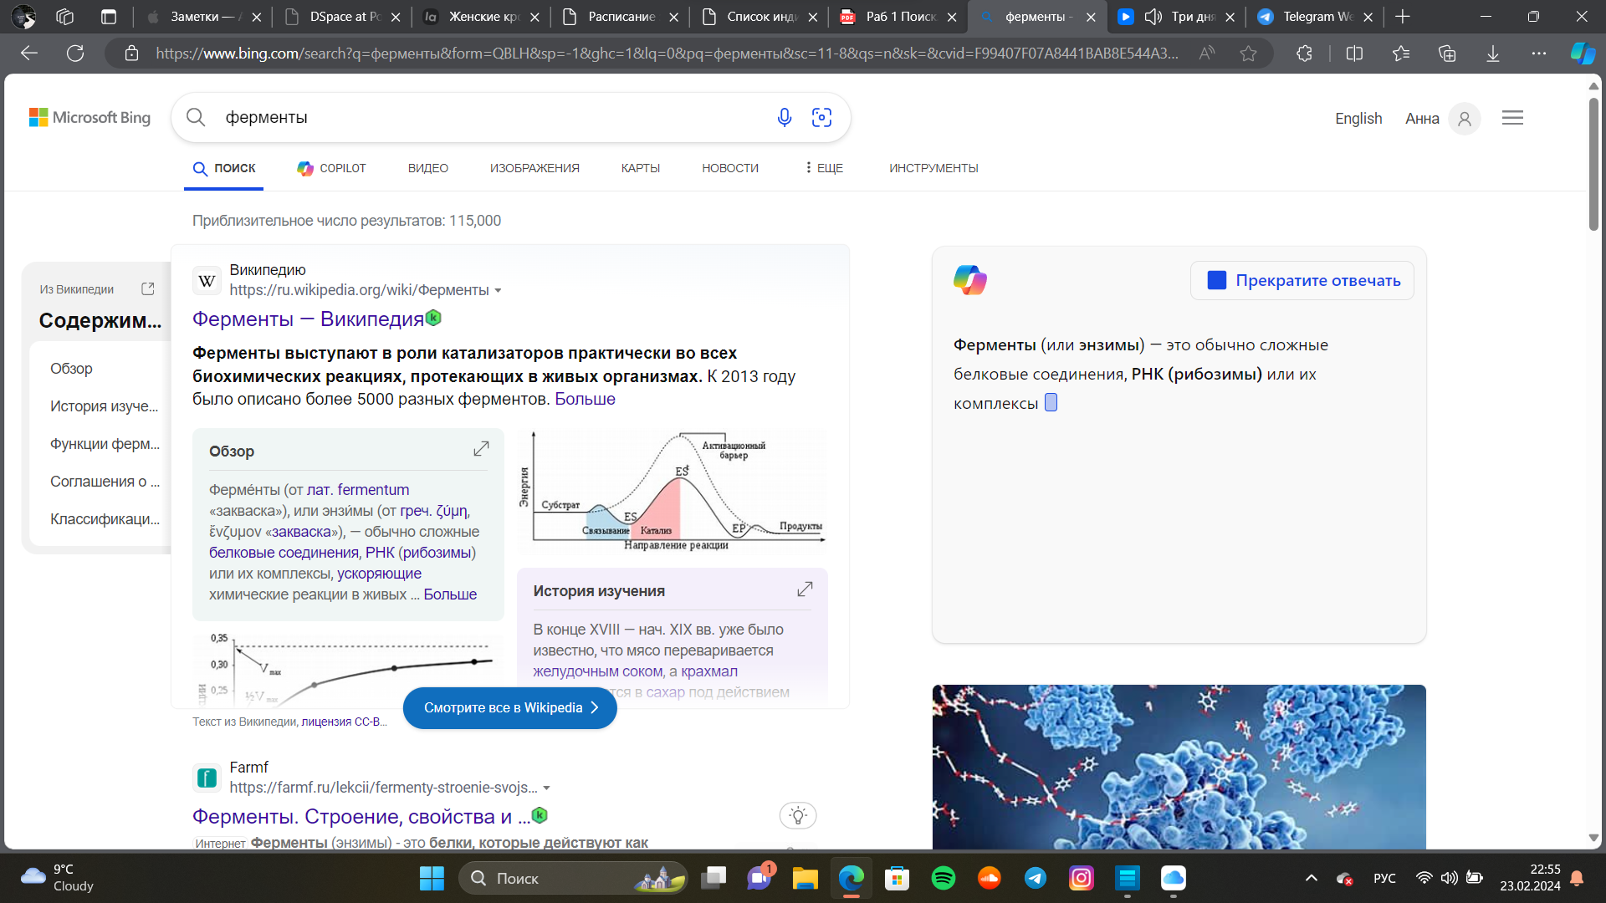Select Функции ферм... contents item

(x=105, y=444)
